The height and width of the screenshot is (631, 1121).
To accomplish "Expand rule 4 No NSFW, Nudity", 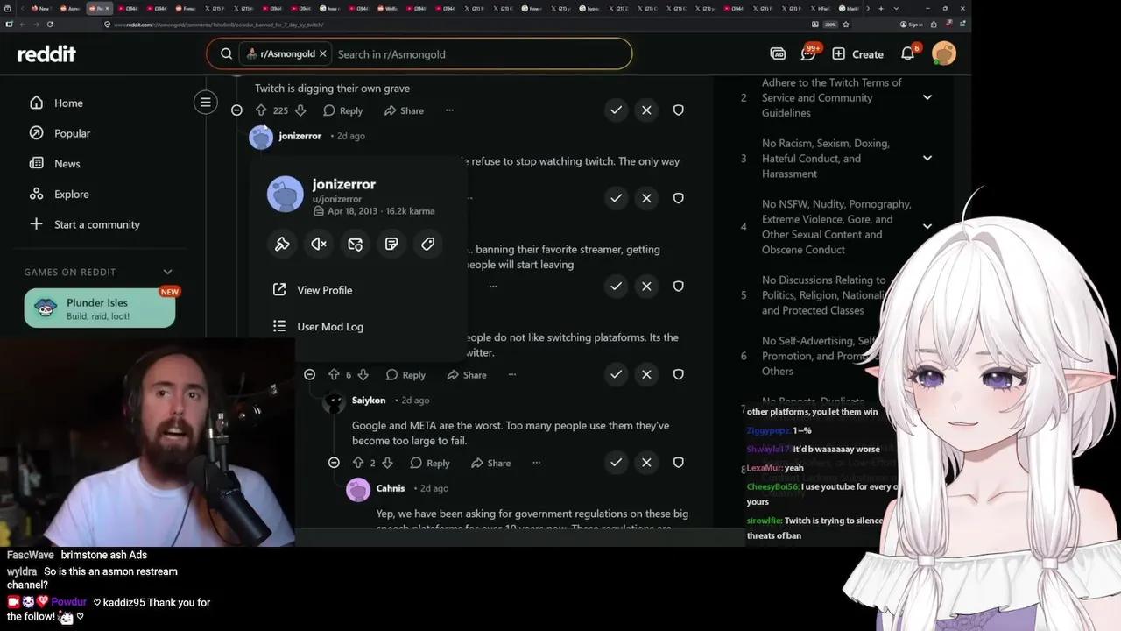I will (927, 226).
